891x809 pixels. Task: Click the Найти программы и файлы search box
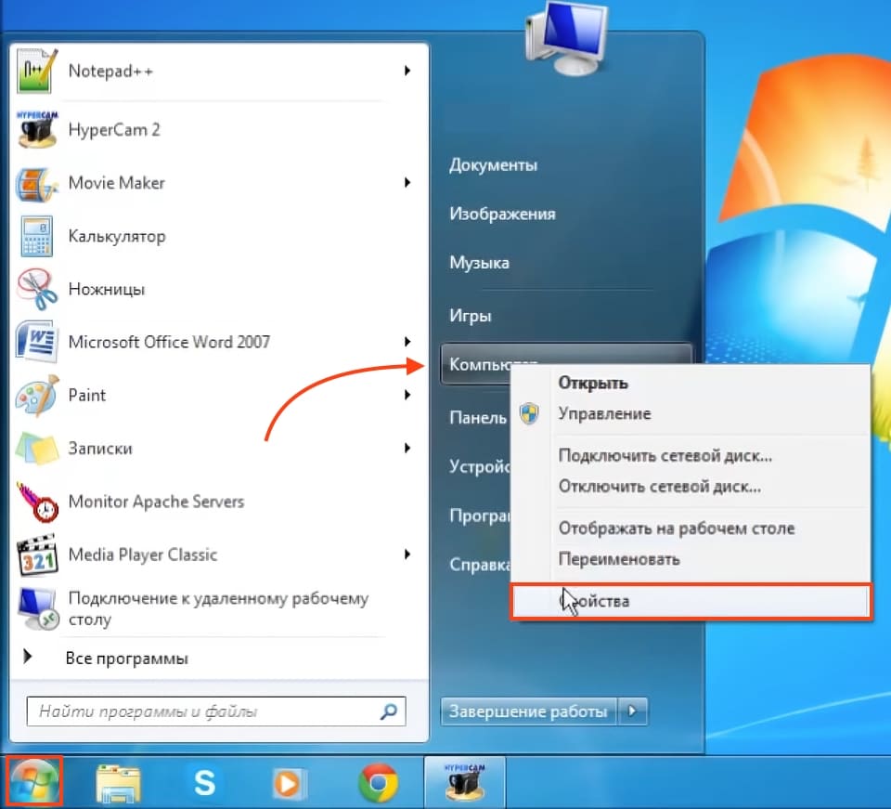[x=204, y=712]
